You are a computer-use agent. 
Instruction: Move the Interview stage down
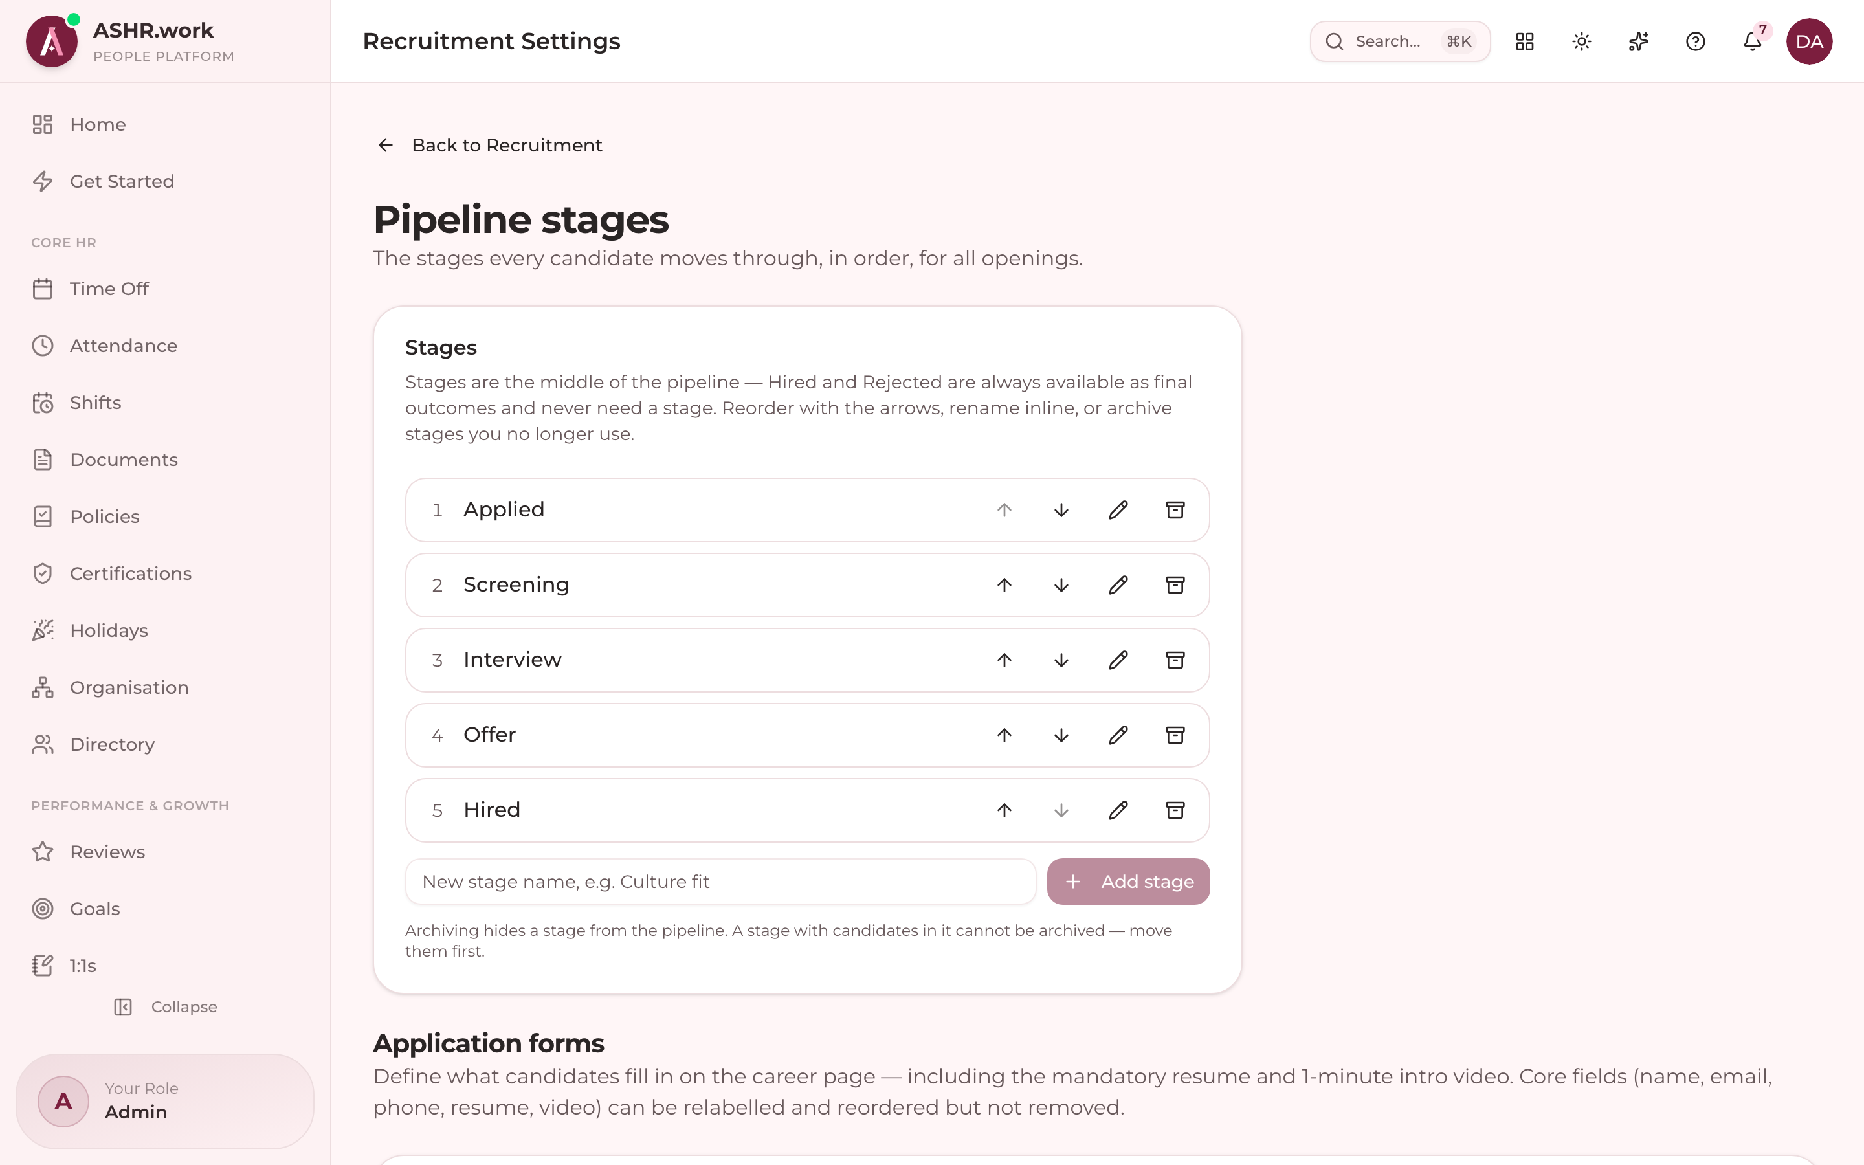(x=1061, y=660)
